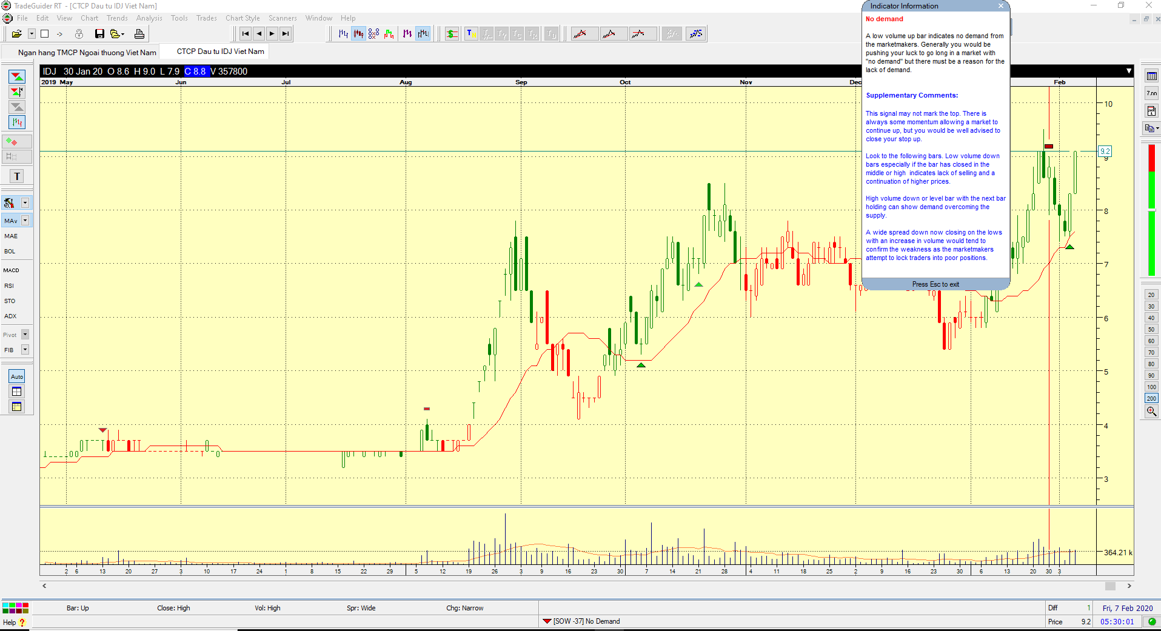The width and height of the screenshot is (1161, 631).
Task: Click the save floppy disk icon
Action: [99, 34]
